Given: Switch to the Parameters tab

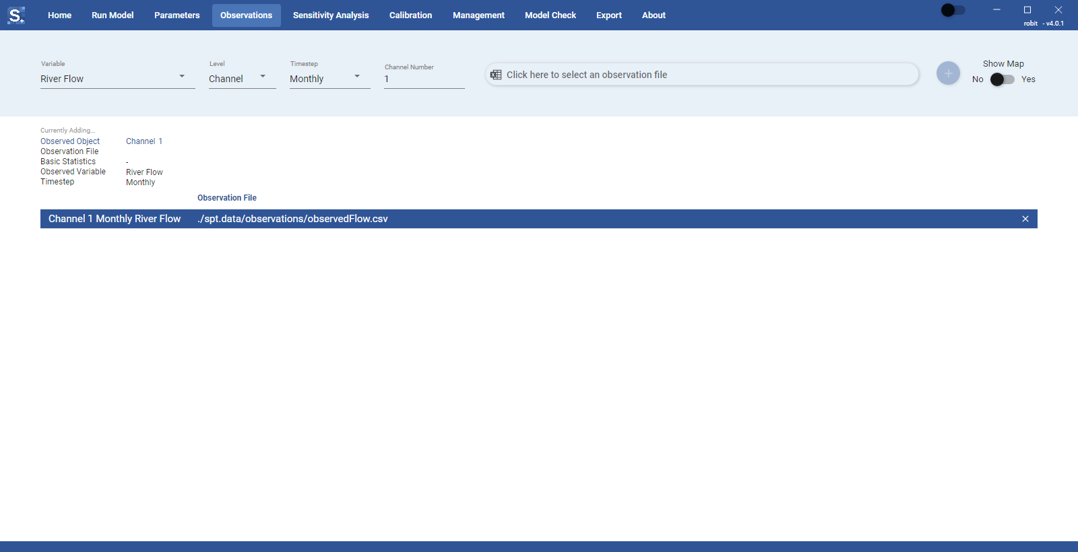Looking at the screenshot, I should coord(177,15).
